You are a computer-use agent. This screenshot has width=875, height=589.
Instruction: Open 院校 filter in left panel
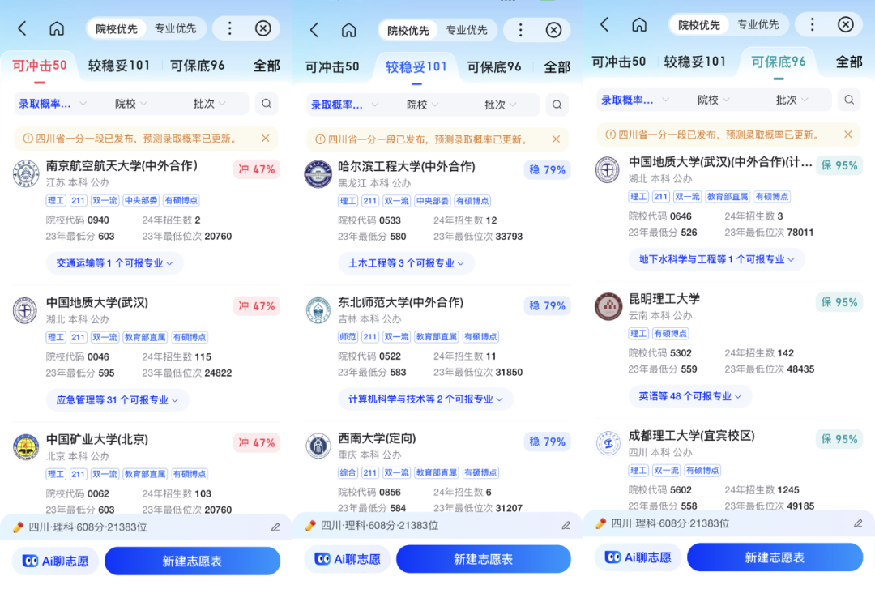[130, 104]
